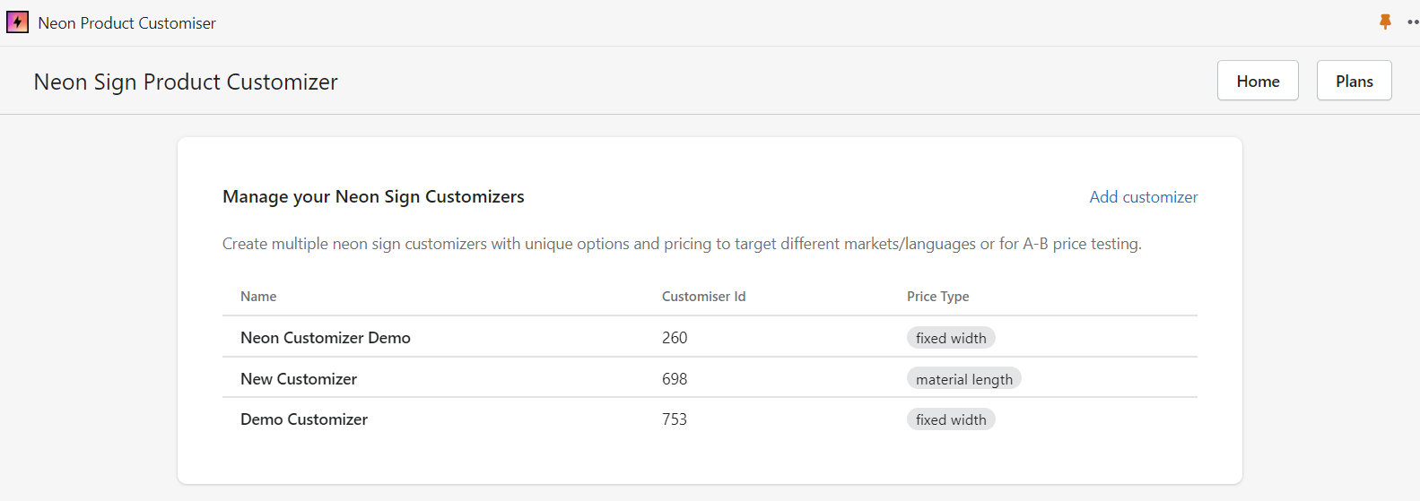1420x501 pixels.
Task: Open the Neon Customizer Demo row
Action: (325, 338)
